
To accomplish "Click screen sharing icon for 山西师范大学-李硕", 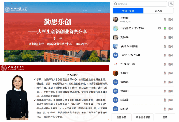I will (x=160, y=29).
